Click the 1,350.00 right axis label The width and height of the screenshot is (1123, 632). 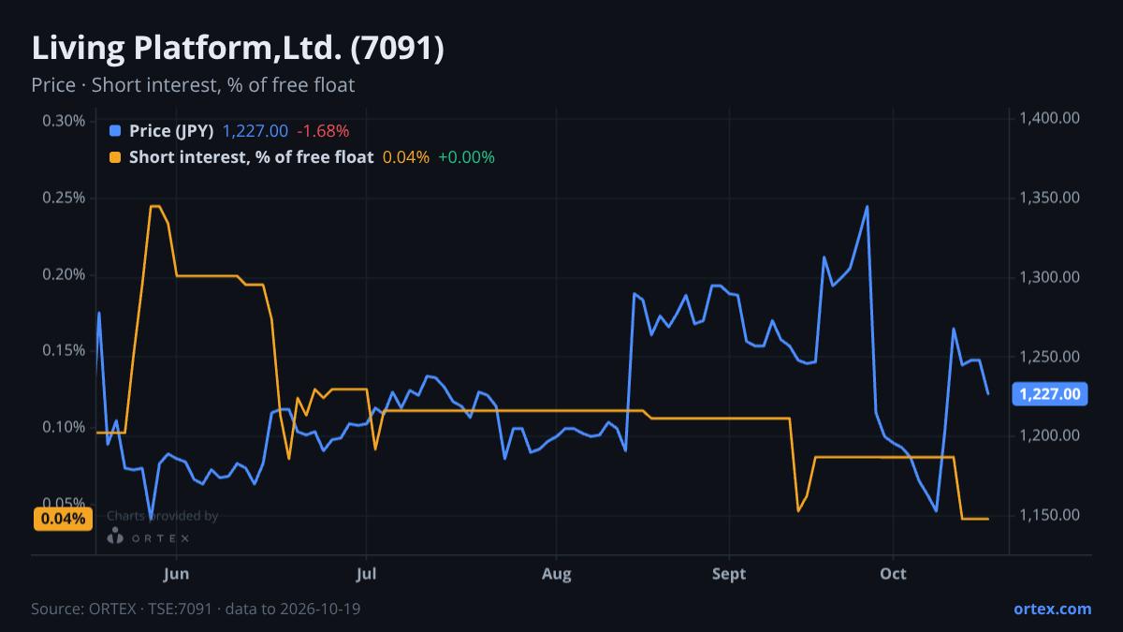1051,198
